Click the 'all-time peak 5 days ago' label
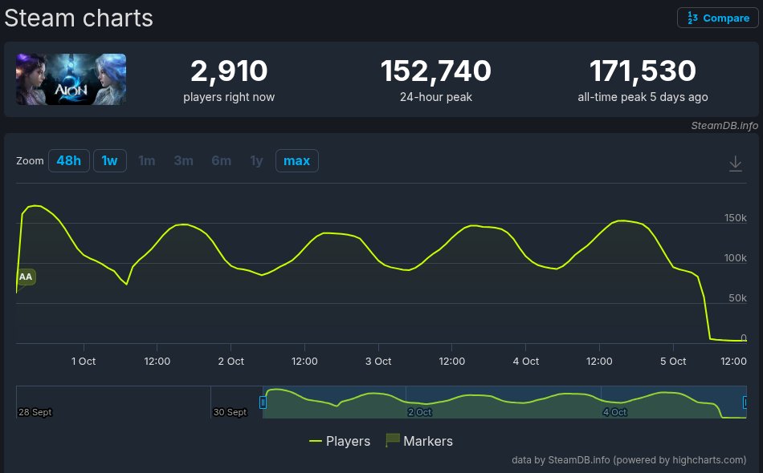This screenshot has width=763, height=473. point(643,97)
